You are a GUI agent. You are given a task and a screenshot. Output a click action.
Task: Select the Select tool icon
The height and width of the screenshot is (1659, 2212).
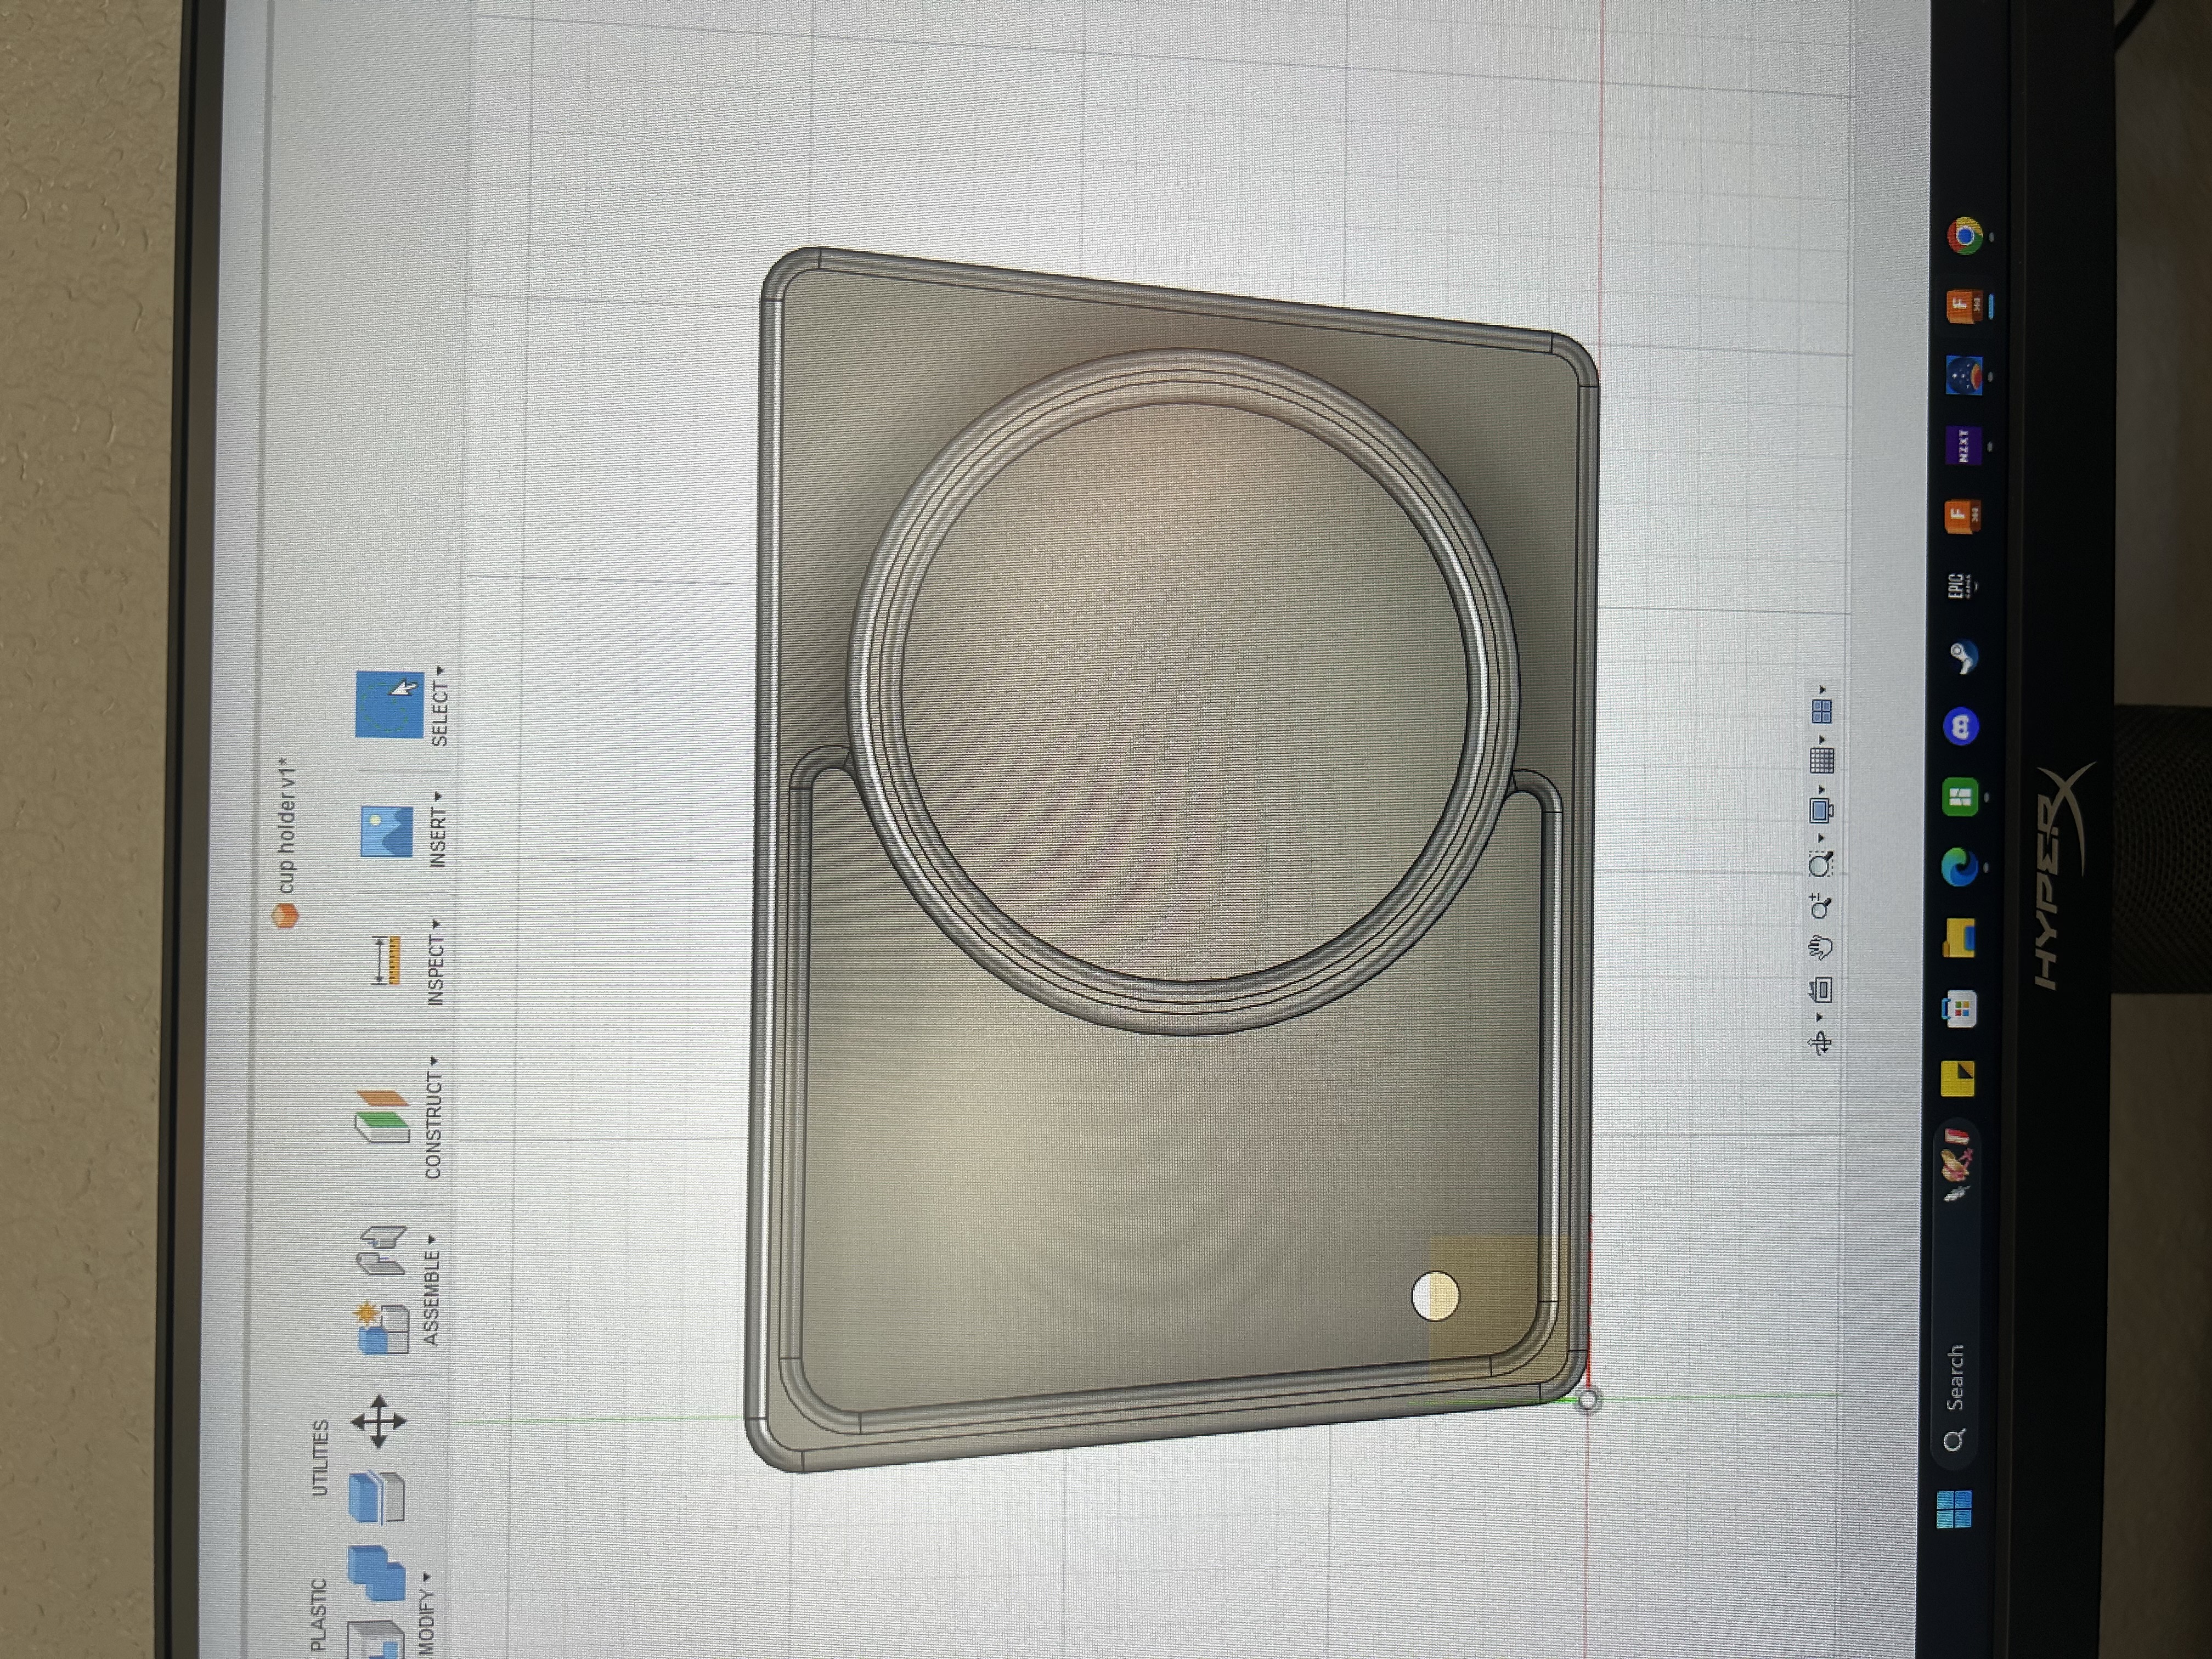tap(389, 704)
